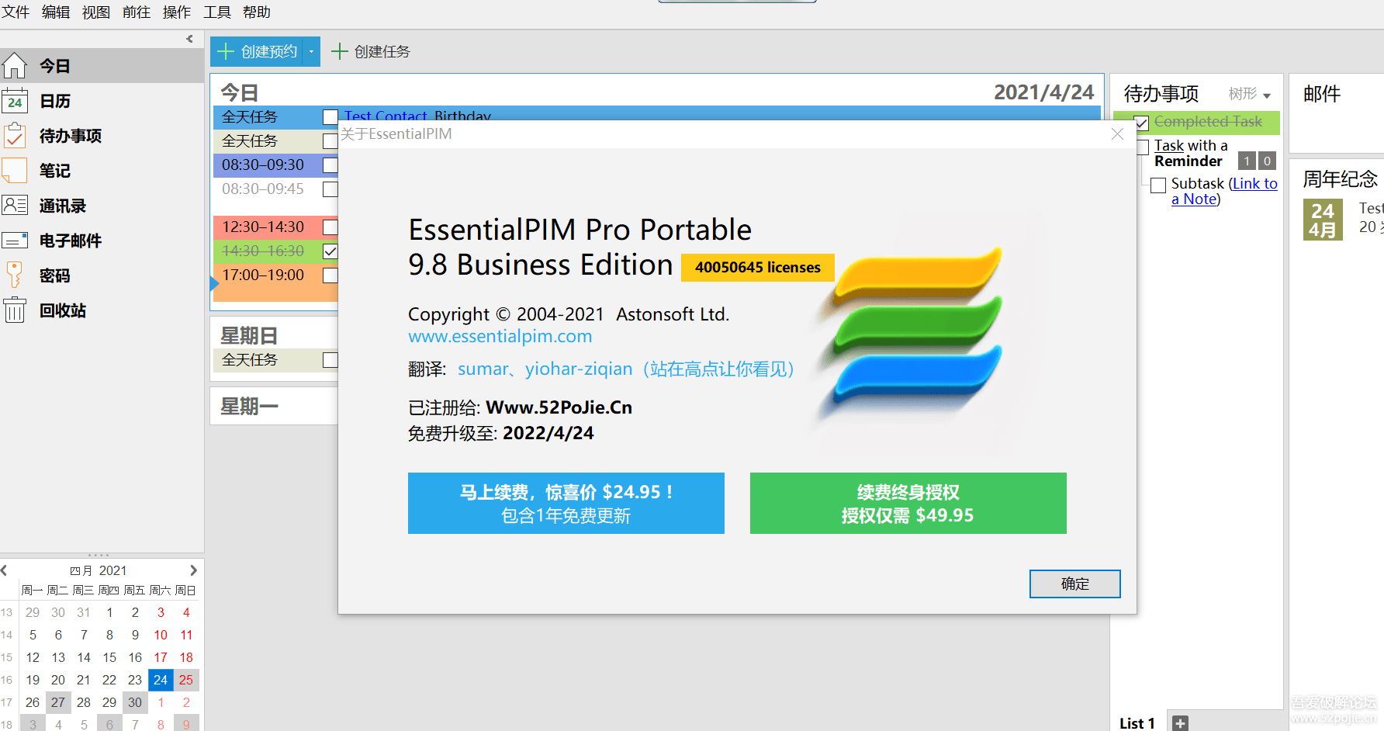The height and width of the screenshot is (731, 1384).
Task: Collapse the left navigation sidebar arrow
Action: tap(189, 39)
